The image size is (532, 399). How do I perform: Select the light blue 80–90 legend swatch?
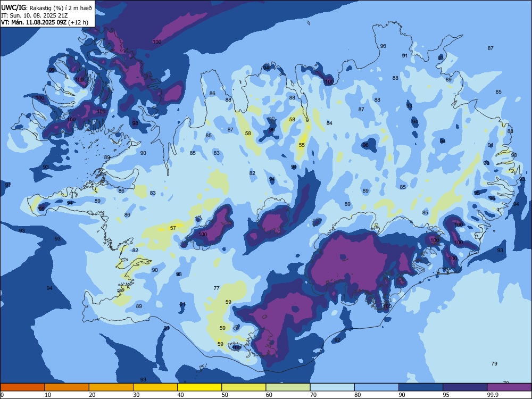coord(377,387)
